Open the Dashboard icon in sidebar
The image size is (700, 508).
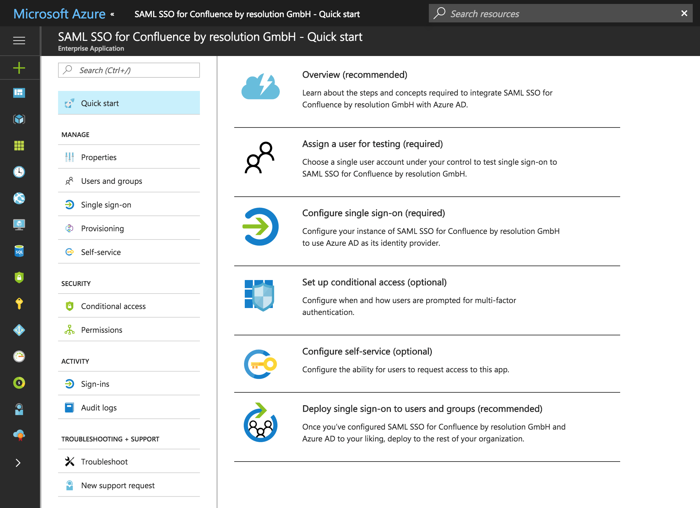pyautogui.click(x=19, y=93)
